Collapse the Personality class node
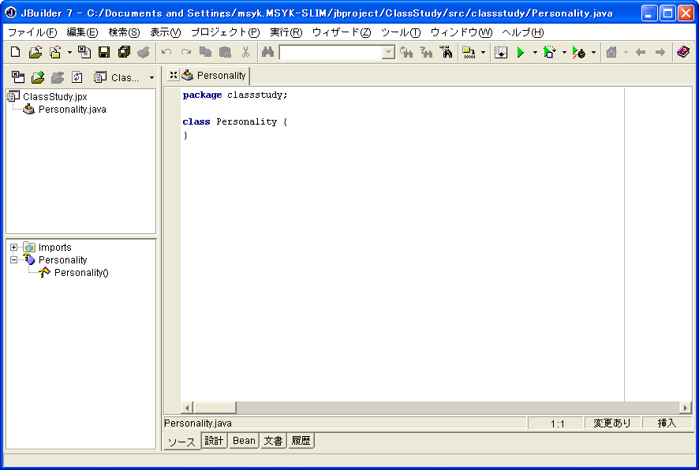 click(x=13, y=260)
